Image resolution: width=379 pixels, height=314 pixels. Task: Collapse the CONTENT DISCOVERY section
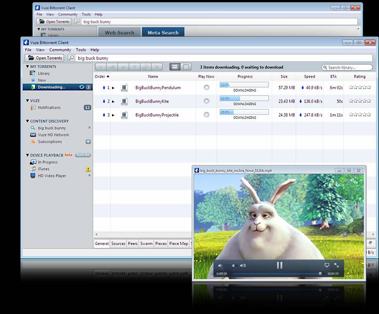point(28,121)
